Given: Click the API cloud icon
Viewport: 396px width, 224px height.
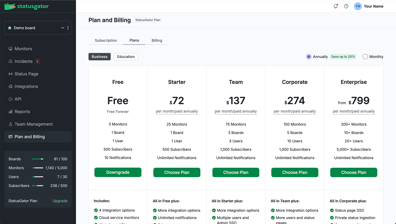Looking at the screenshot, I should (10, 99).
